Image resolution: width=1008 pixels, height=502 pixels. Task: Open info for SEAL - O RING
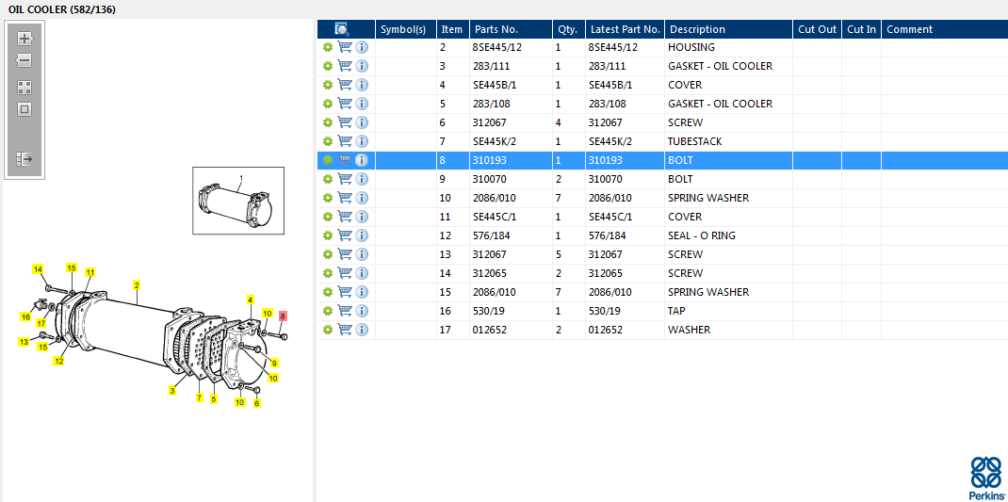[x=362, y=235]
